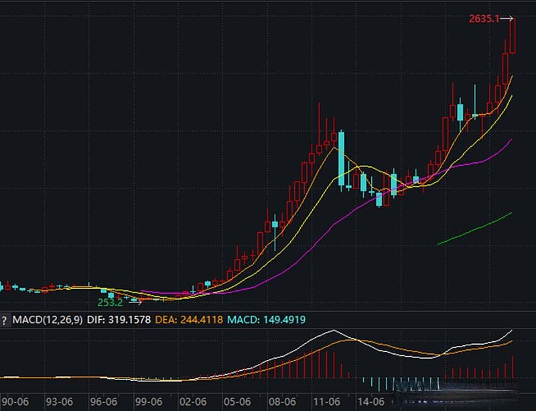536x411 pixels.
Task: Select the 96-06 date axis label
Action: (x=104, y=402)
